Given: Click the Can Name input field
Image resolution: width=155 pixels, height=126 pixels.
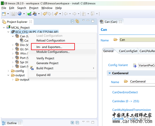Looking at the screenshot, I should pos(137,40).
